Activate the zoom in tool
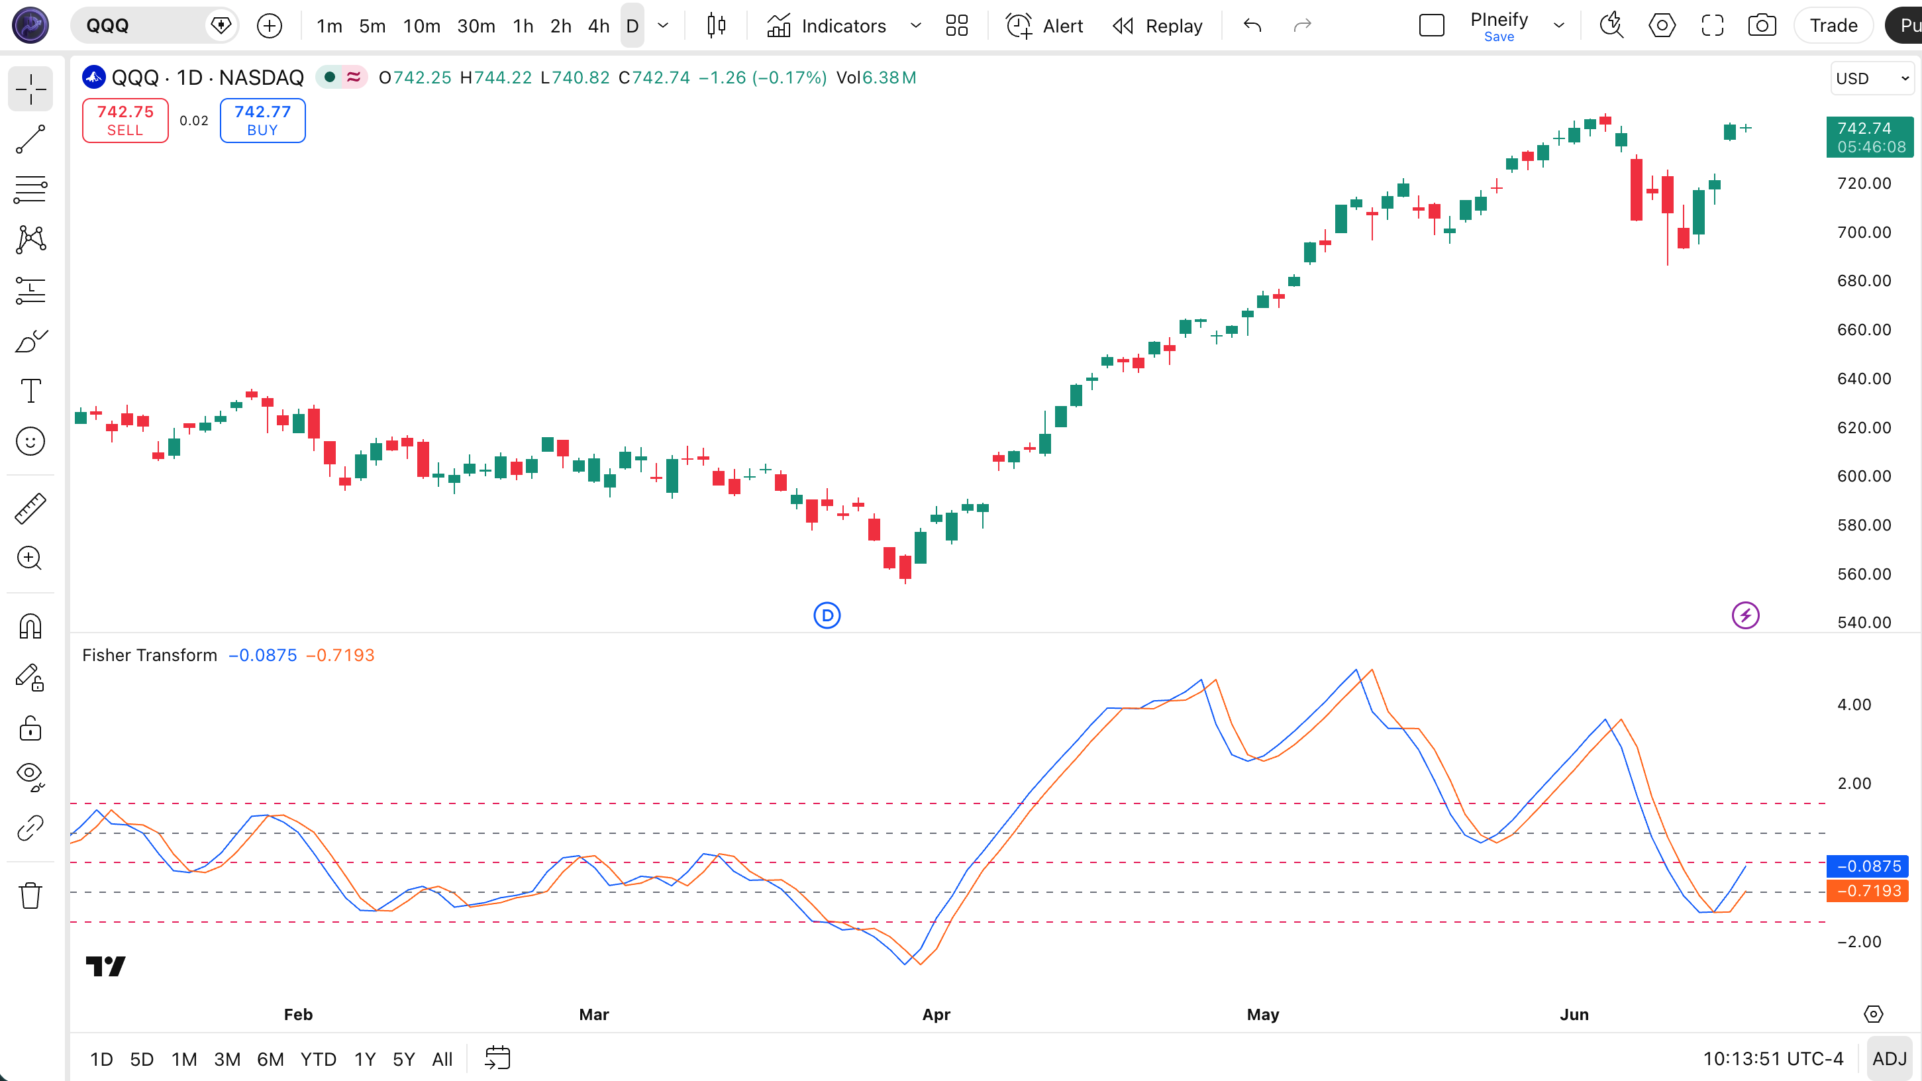1922x1081 pixels. click(x=30, y=558)
